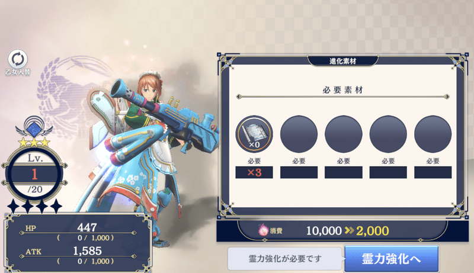Click the blue diamond winged emblem
Screen dimensions: 474x273
[x=34, y=127]
